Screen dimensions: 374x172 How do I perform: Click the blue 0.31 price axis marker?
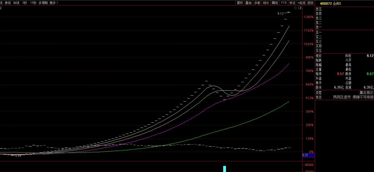(x=308, y=155)
